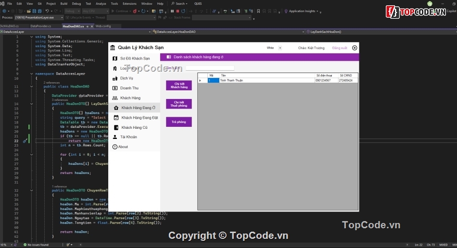Show Khách Hàng Đang Đặt bookings
The height and width of the screenshot is (248, 457).
(x=140, y=118)
